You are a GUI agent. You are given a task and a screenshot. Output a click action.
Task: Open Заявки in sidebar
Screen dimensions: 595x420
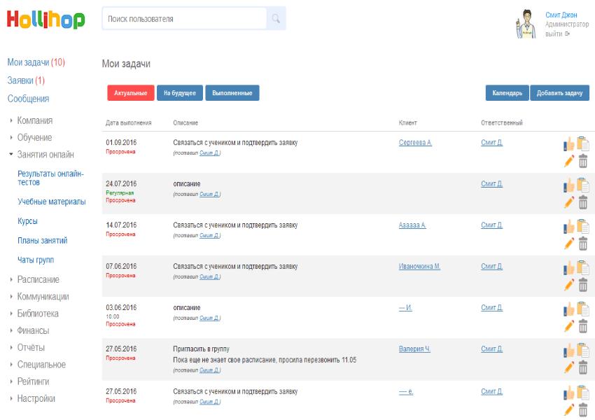pos(26,80)
